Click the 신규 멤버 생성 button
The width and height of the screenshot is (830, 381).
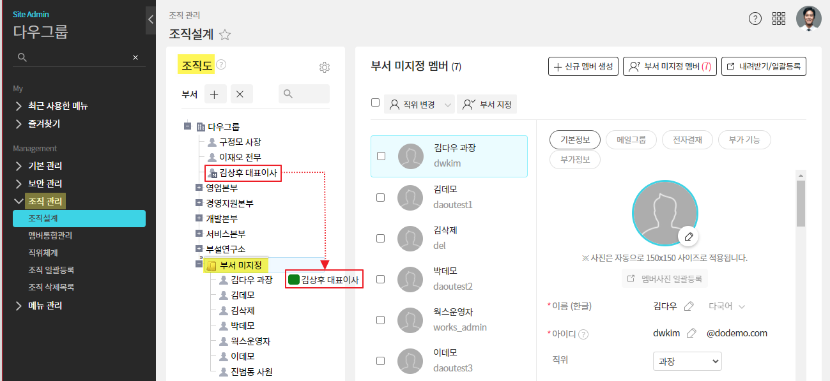coord(583,66)
